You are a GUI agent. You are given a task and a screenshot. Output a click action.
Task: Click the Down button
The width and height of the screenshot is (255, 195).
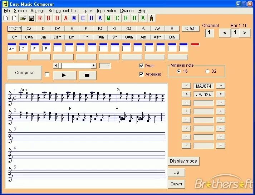[176, 184]
